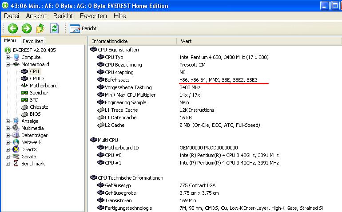Click the refresh icon in toolbar

[54, 28]
